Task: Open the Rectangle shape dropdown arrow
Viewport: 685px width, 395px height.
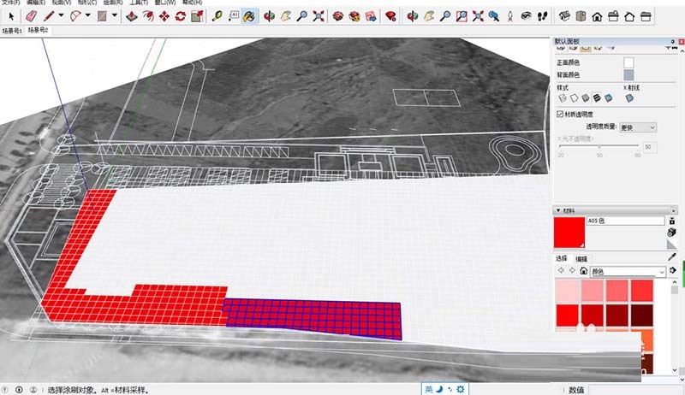Action: pyautogui.click(x=115, y=15)
